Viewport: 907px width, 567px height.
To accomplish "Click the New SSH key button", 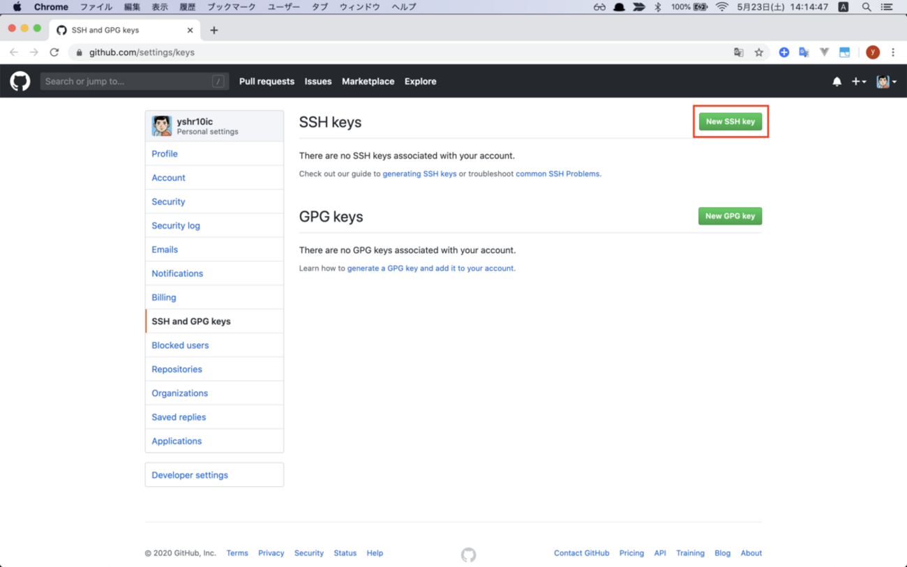I will click(730, 121).
